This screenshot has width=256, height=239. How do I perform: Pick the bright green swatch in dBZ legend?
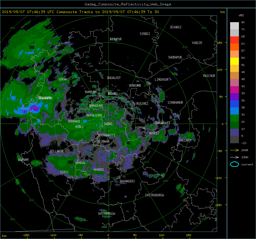(x=234, y=118)
